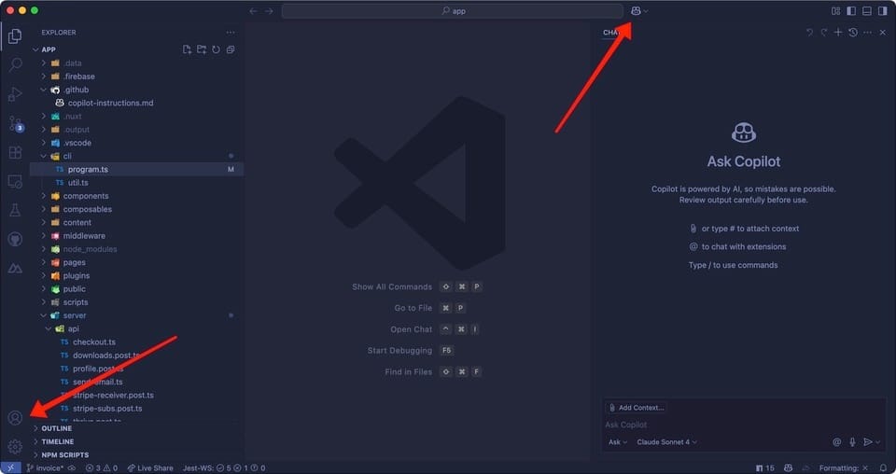
Task: Start a new chat with plus icon
Action: pos(838,33)
